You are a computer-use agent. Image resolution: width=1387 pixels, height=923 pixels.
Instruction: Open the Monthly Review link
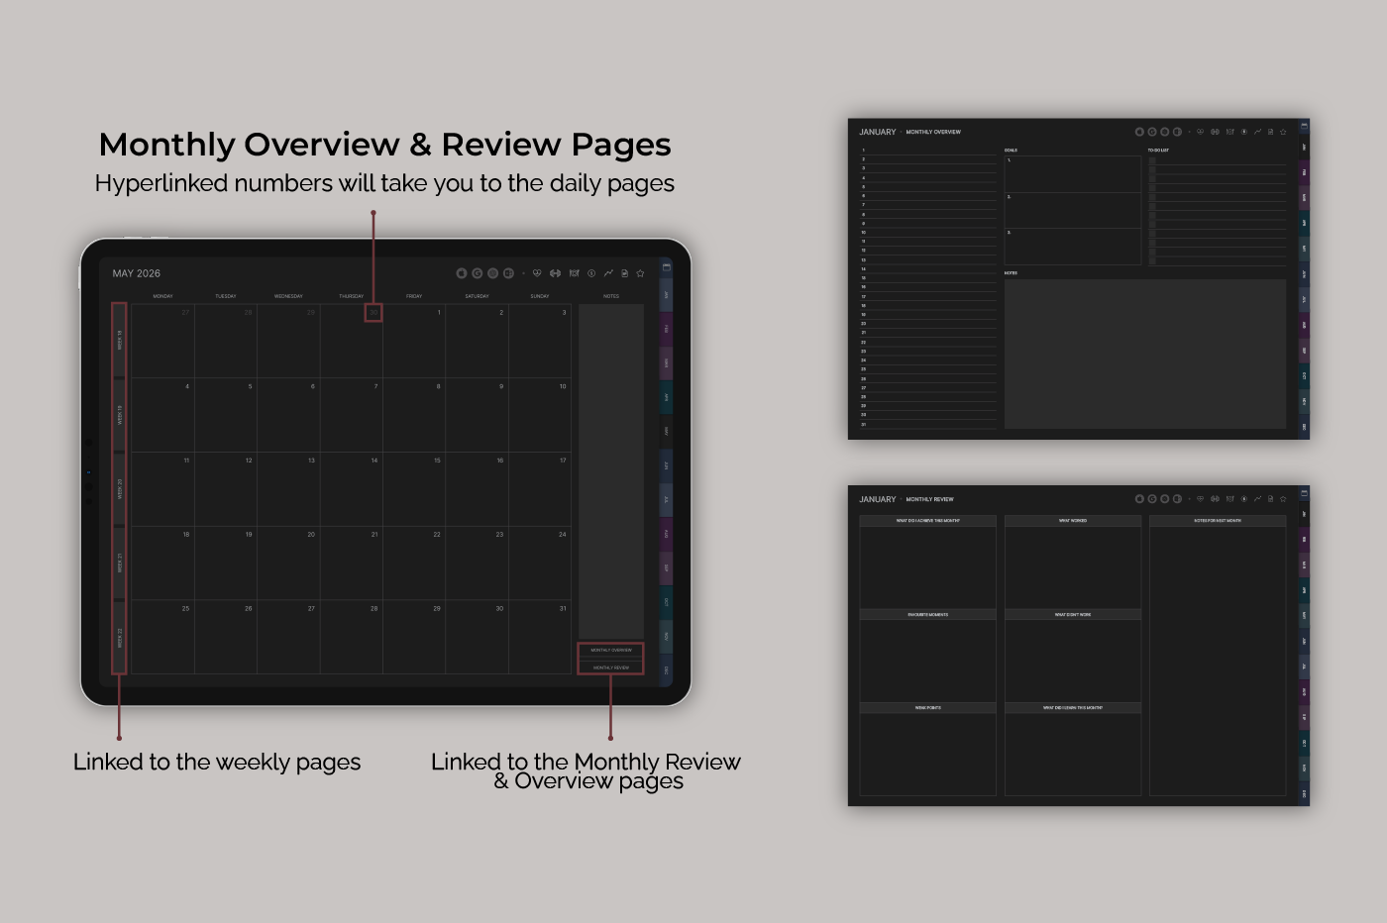(x=611, y=667)
